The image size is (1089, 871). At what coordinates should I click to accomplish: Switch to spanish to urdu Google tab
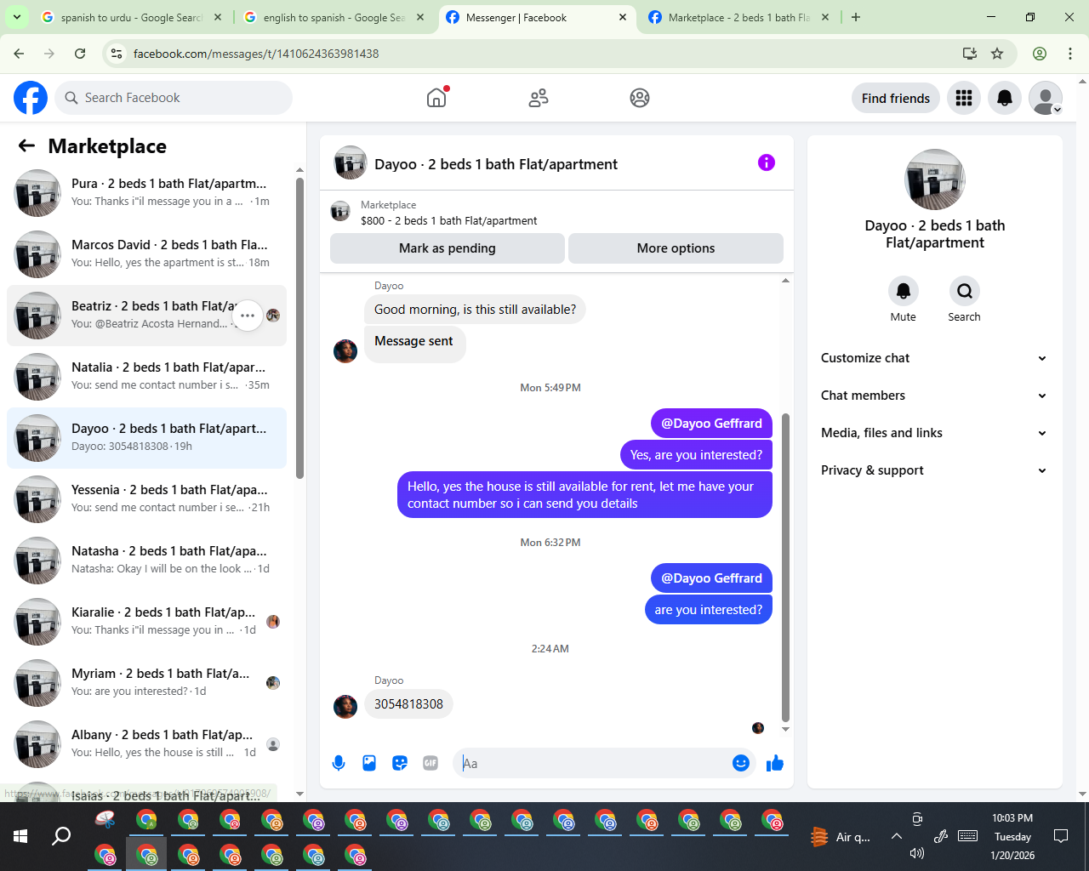pos(132,17)
